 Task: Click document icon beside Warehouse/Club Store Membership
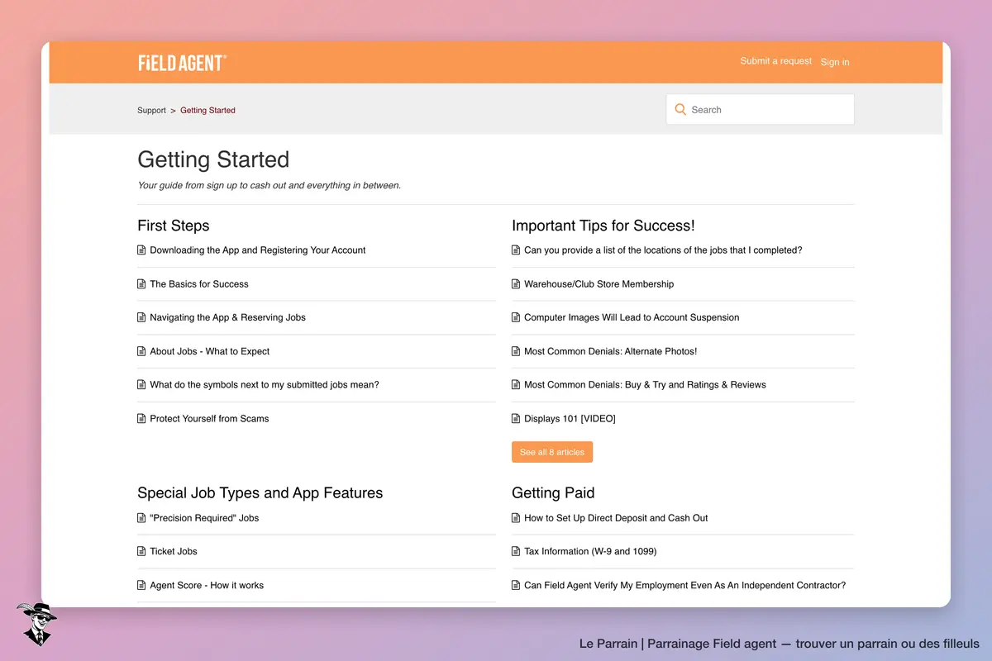pos(516,284)
